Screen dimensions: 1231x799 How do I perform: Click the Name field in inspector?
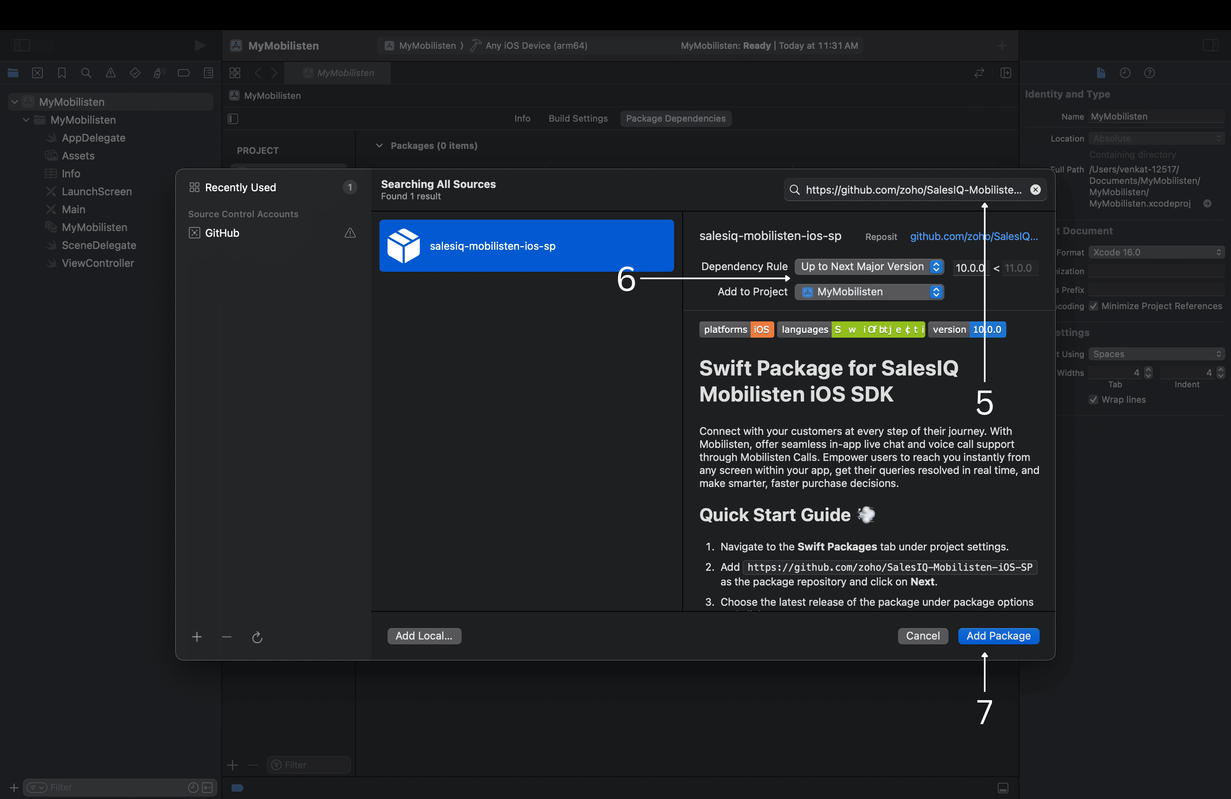tap(1157, 116)
